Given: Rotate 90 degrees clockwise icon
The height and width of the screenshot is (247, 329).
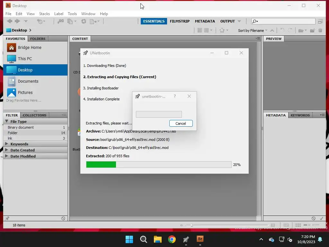Looking at the screenshot, I should [290, 31].
